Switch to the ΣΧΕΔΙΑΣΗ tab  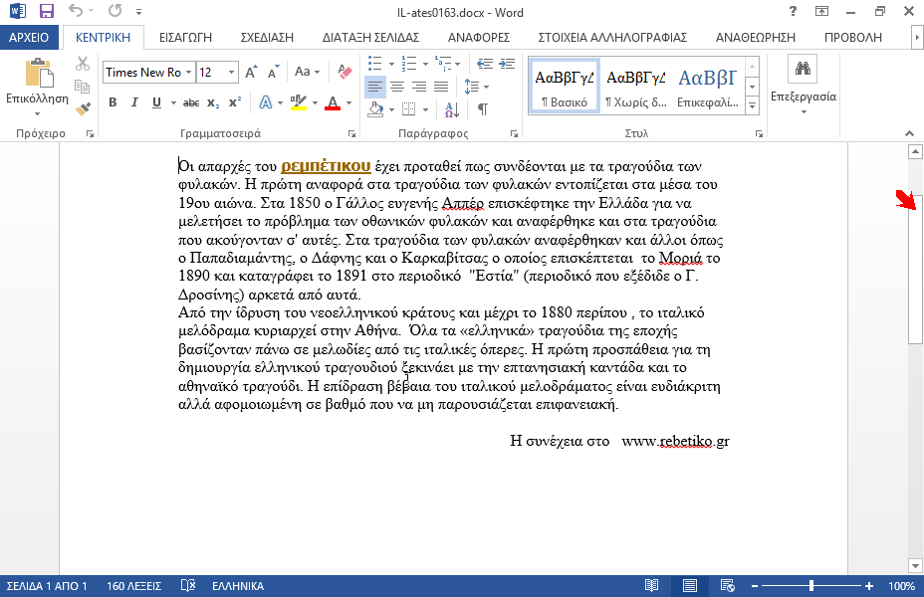(x=267, y=37)
